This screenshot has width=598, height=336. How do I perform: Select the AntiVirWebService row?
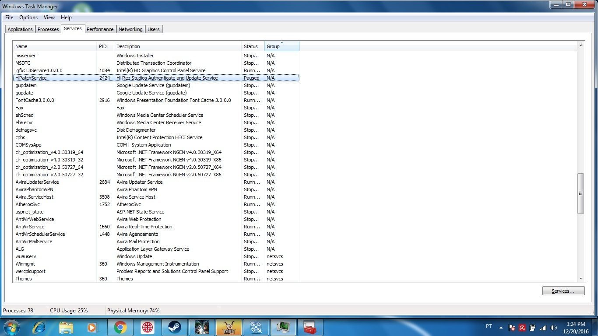tap(156, 219)
